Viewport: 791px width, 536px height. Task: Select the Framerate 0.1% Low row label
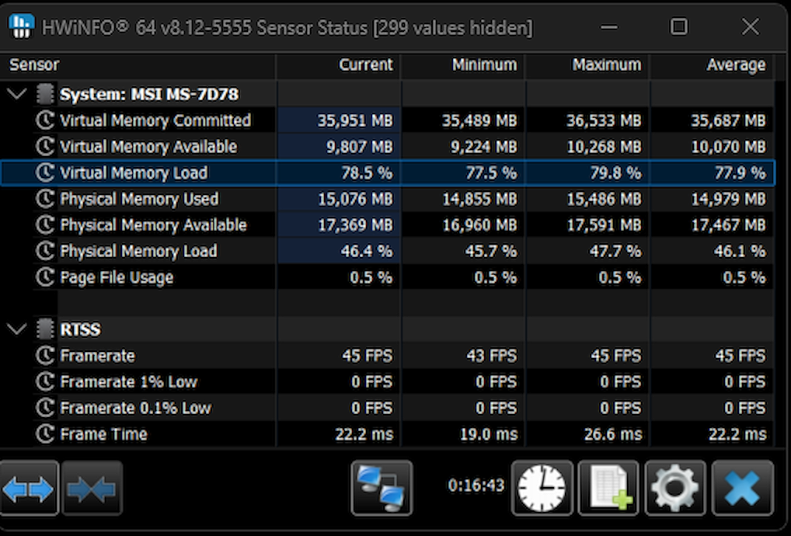pos(136,408)
